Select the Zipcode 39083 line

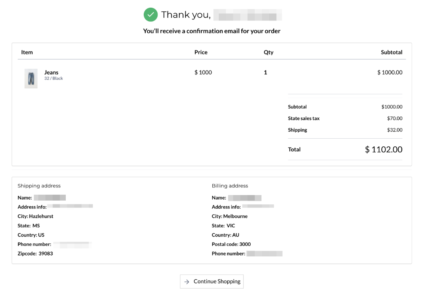click(x=35, y=254)
